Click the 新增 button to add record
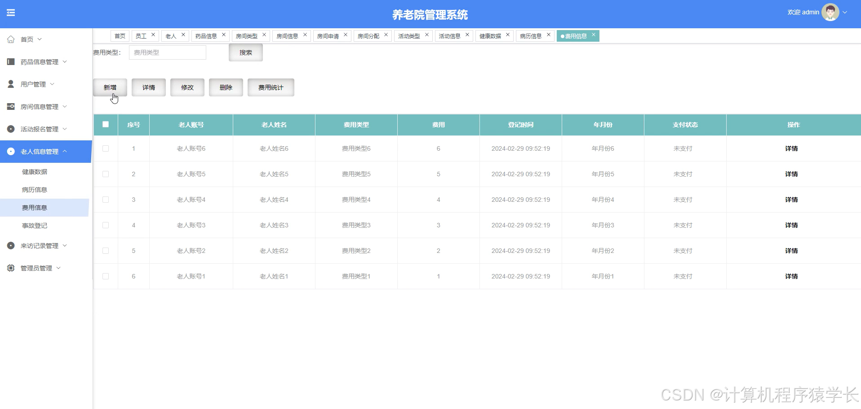The width and height of the screenshot is (861, 409). (x=110, y=87)
